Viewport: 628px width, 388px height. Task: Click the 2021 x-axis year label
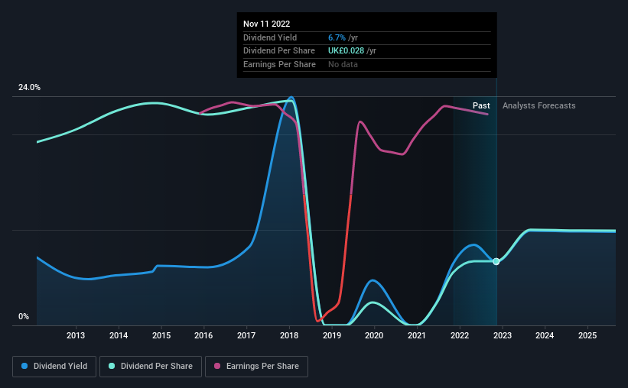(x=417, y=335)
